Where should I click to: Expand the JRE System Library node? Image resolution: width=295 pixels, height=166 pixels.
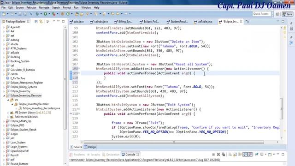8,113
